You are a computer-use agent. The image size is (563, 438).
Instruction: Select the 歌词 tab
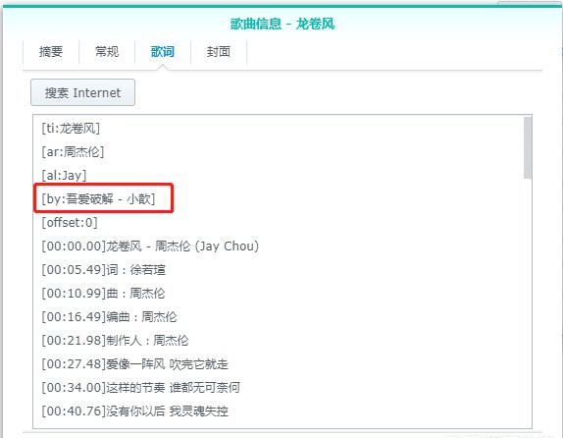click(163, 52)
